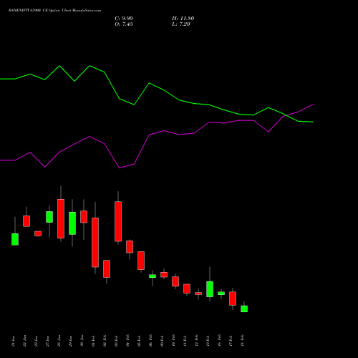Click the 01 Feb date label

[94, 341]
